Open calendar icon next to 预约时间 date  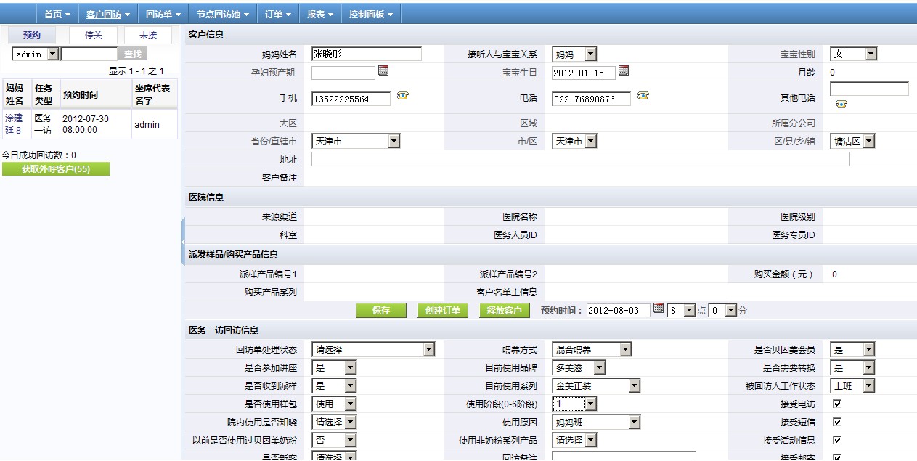point(659,308)
